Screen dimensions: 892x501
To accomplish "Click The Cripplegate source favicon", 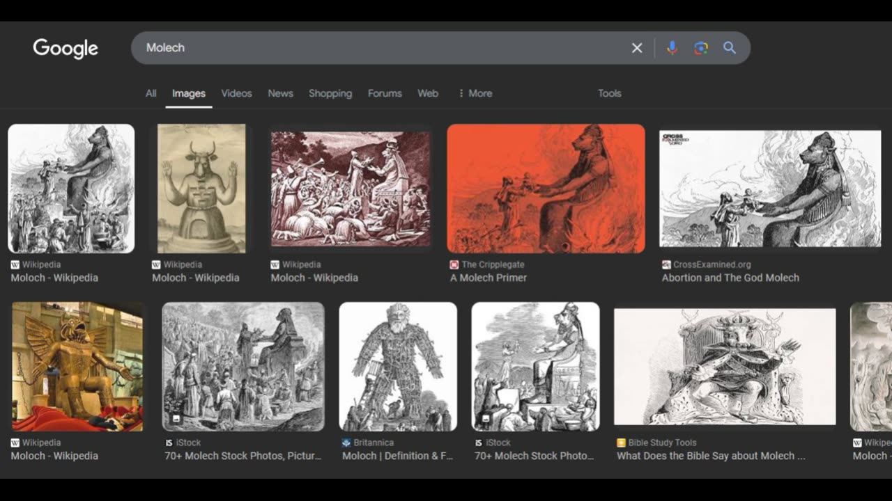I will click(454, 264).
